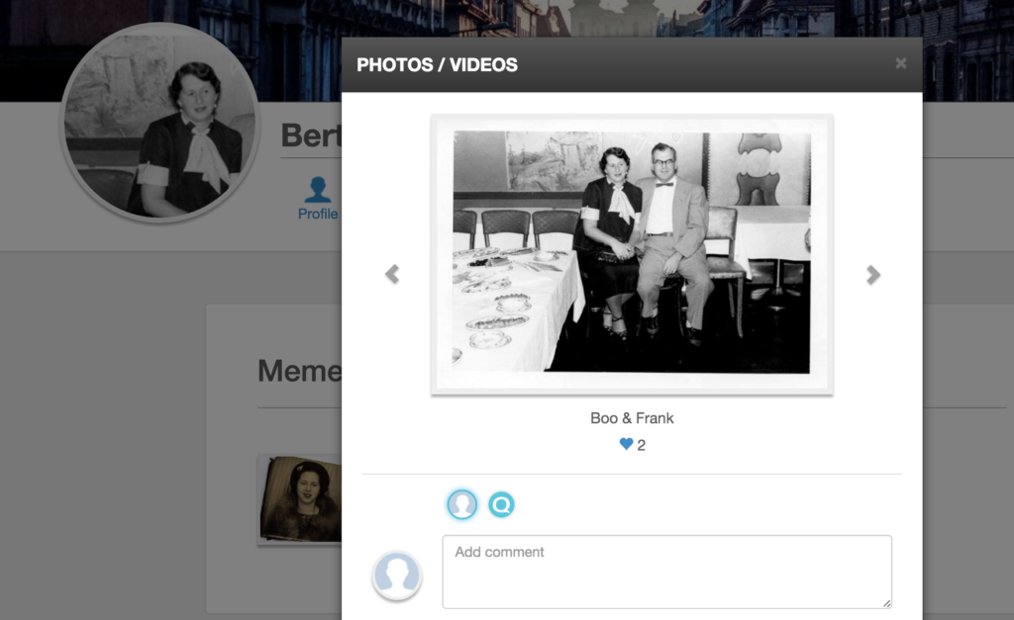Click the Boo & Frank caption text
The width and height of the screenshot is (1014, 620).
[632, 418]
